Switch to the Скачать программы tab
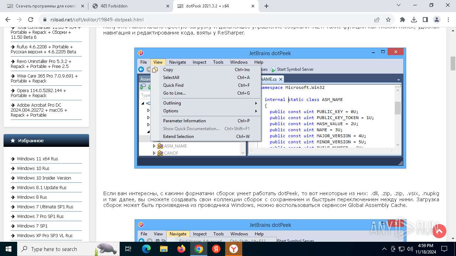This screenshot has width=456, height=256. coord(45,6)
